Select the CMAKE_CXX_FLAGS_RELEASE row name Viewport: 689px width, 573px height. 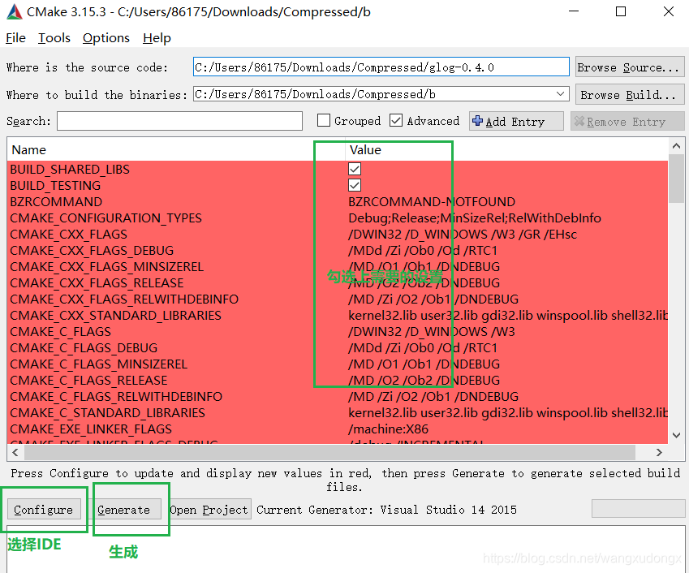pos(97,283)
